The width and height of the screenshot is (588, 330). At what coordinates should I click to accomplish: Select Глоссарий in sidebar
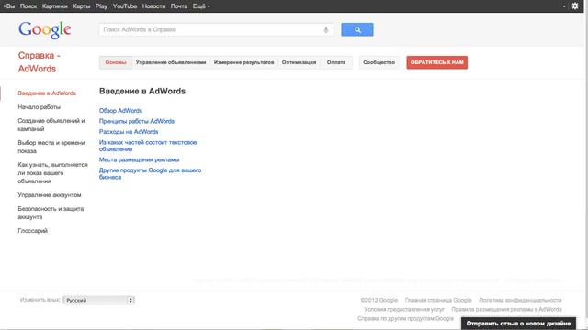pyautogui.click(x=33, y=231)
